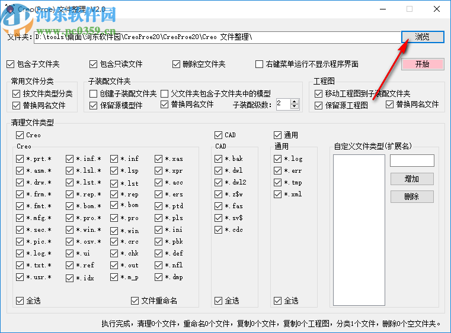The height and width of the screenshot is (333, 451).
Task: Click the 浏览 browse button
Action: [x=423, y=37]
